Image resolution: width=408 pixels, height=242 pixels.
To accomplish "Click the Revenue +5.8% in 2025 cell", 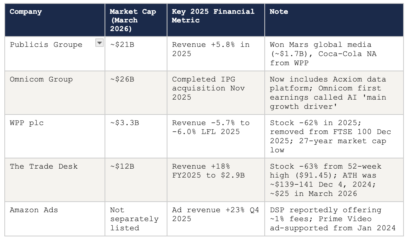I will [216, 54].
